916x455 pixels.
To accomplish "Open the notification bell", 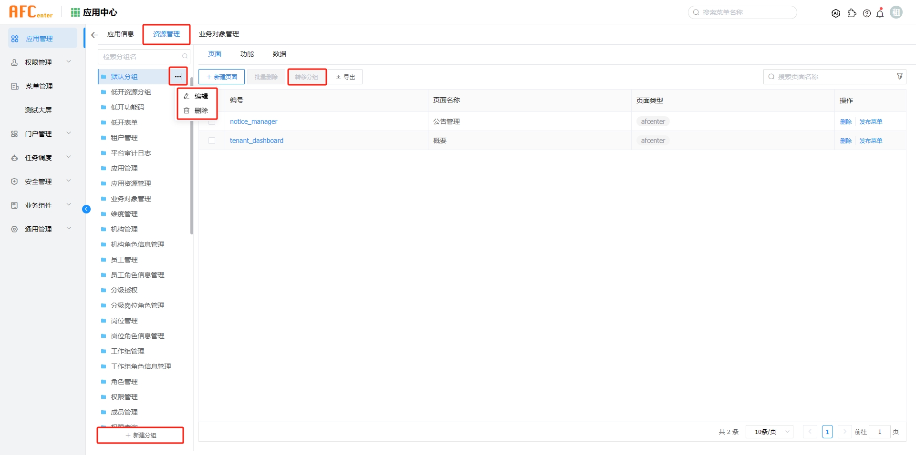I will (880, 13).
